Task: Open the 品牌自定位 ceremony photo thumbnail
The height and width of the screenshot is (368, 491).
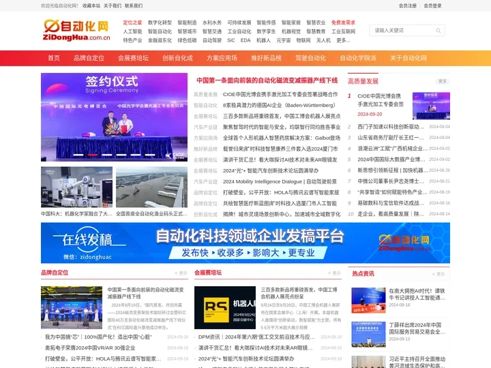Action: click(x=72, y=307)
